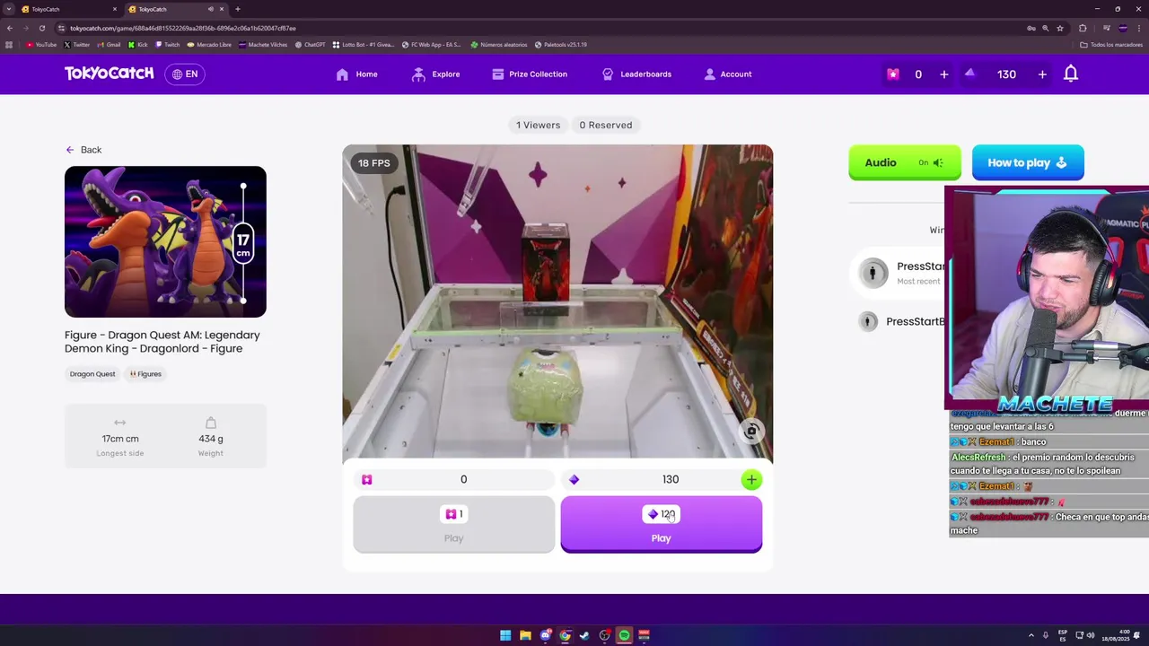Select the Figures tag
The width and height of the screenshot is (1149, 646).
(x=145, y=374)
